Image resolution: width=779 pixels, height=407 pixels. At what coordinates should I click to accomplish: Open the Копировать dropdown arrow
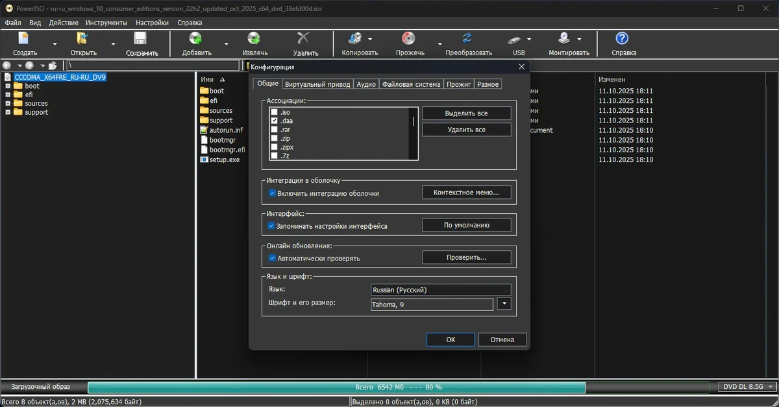pos(370,39)
